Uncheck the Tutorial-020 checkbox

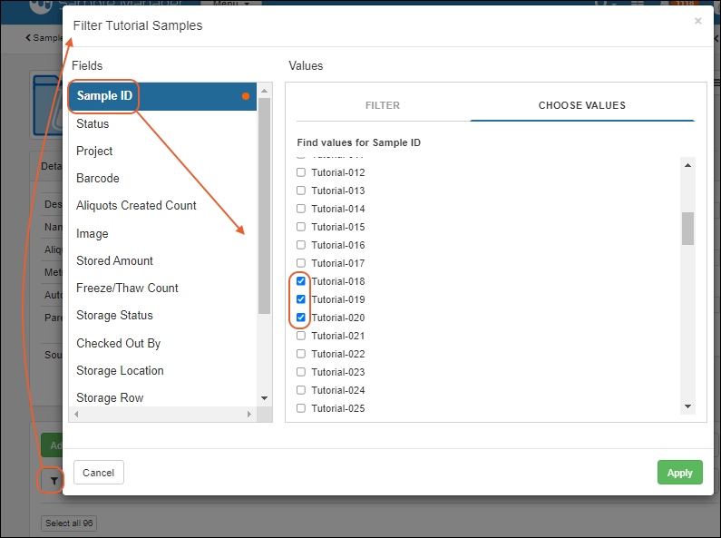[301, 318]
